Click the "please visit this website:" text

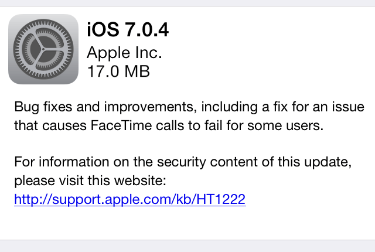90,181
